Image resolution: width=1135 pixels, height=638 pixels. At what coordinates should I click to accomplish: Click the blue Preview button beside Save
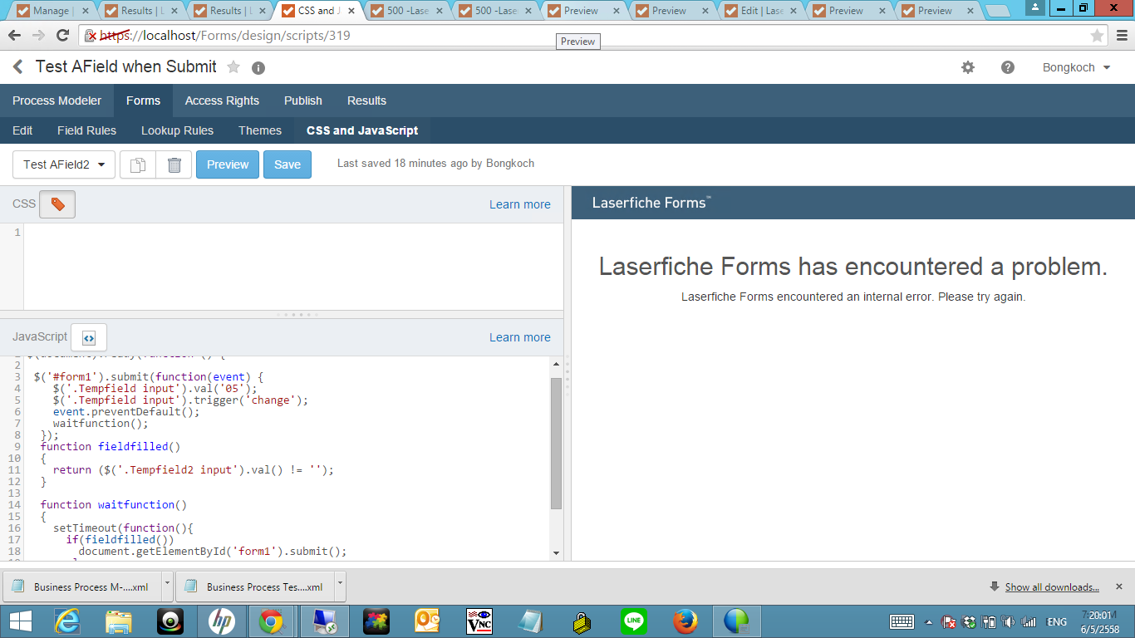click(228, 164)
